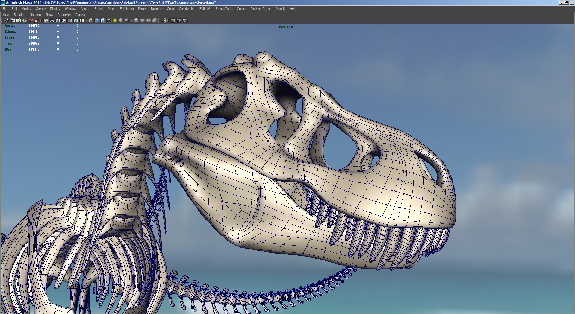The image size is (575, 314).
Task: Open the Normals menu
Action: pos(157,9)
